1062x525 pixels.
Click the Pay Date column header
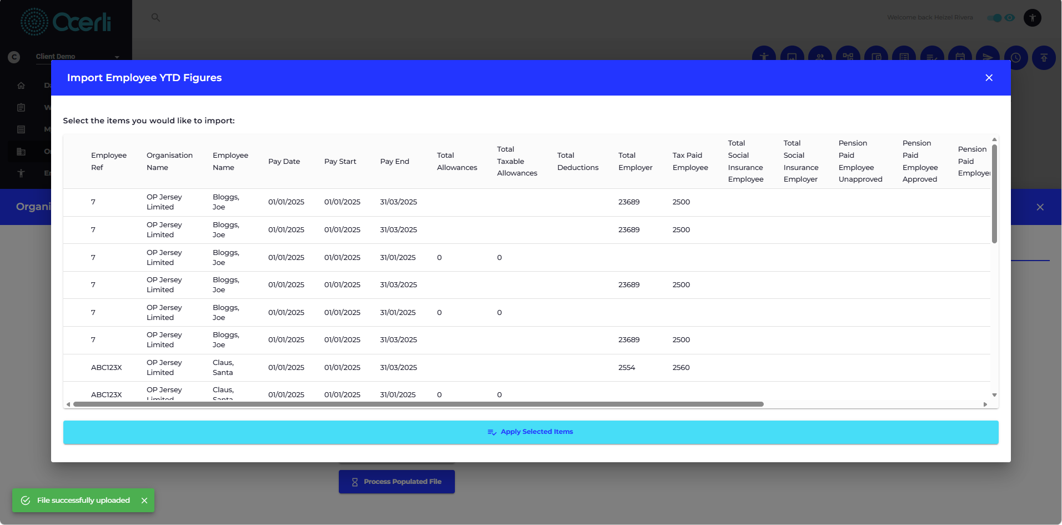pyautogui.click(x=284, y=162)
